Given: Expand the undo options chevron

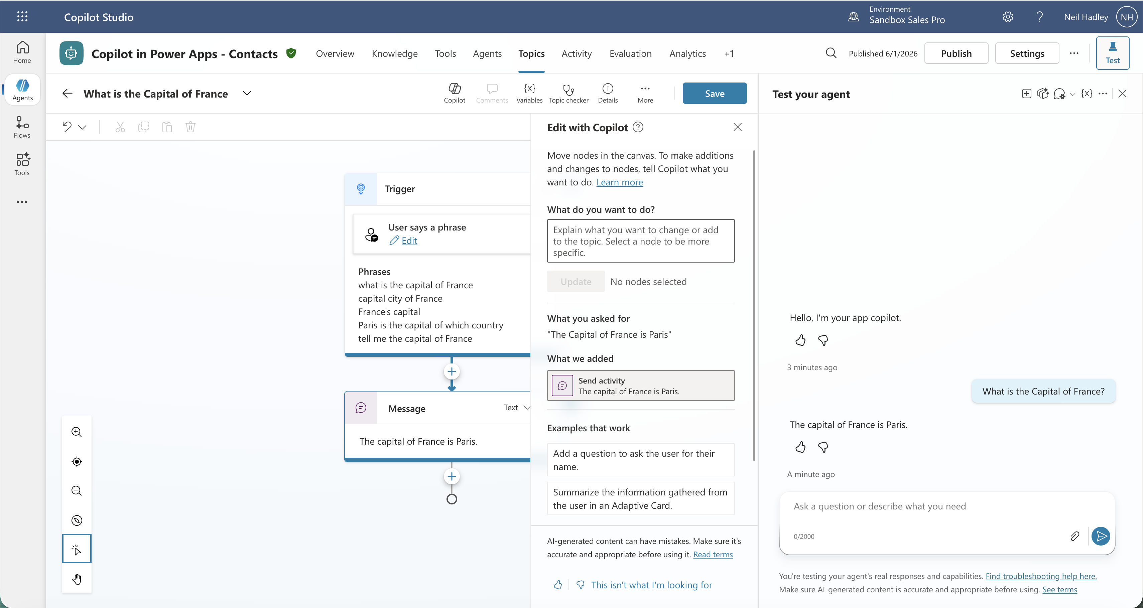Looking at the screenshot, I should tap(82, 127).
